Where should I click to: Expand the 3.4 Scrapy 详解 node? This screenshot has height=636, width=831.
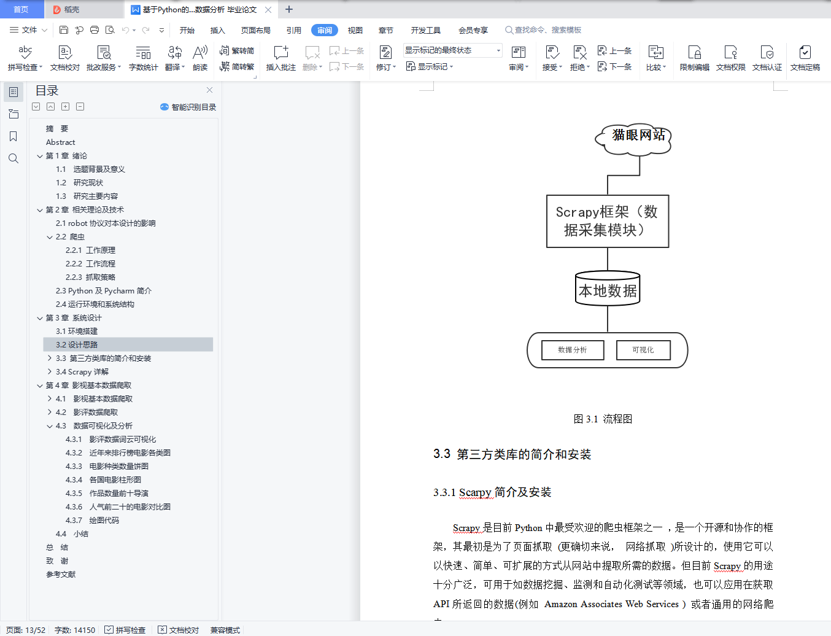point(50,371)
